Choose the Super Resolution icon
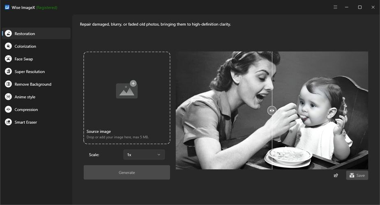Viewport: 380px width, 205px height. (x=8, y=71)
